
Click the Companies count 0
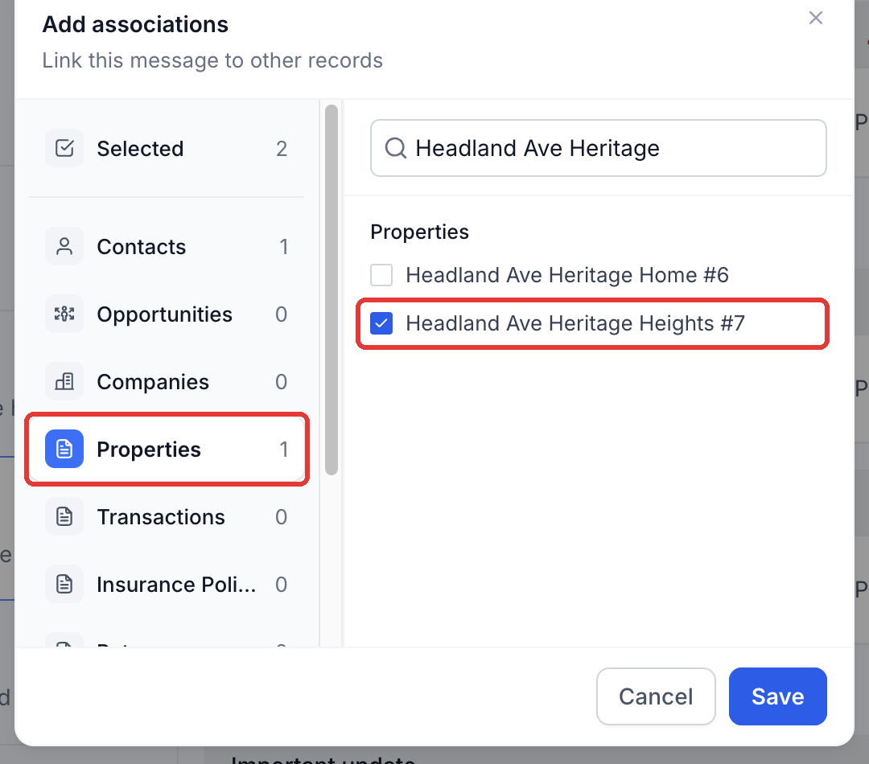click(x=282, y=382)
